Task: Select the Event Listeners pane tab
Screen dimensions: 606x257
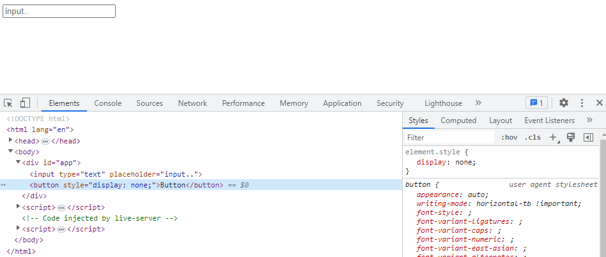Action: click(x=550, y=121)
